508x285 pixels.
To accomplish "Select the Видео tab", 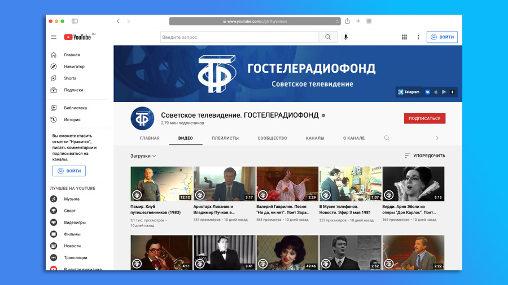I will click(186, 138).
